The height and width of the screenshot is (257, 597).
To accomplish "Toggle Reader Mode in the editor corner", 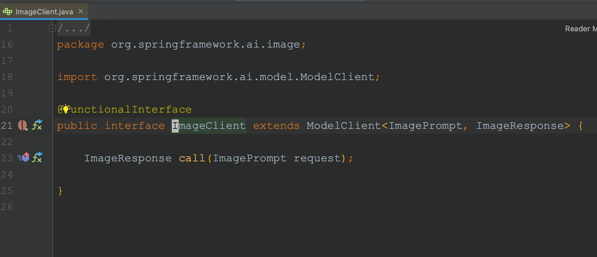I will pyautogui.click(x=581, y=29).
